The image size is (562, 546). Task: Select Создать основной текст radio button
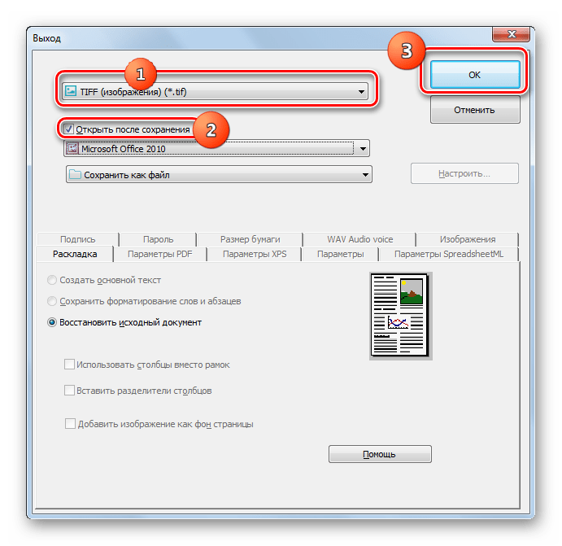tap(52, 280)
